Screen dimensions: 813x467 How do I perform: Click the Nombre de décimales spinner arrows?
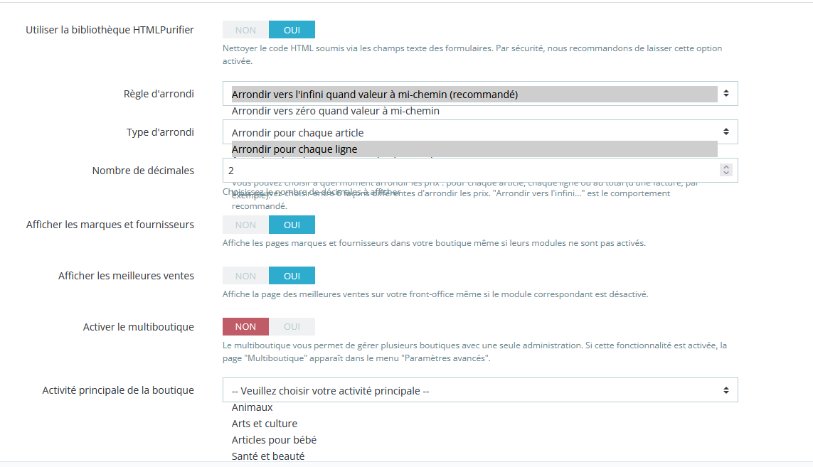click(726, 170)
